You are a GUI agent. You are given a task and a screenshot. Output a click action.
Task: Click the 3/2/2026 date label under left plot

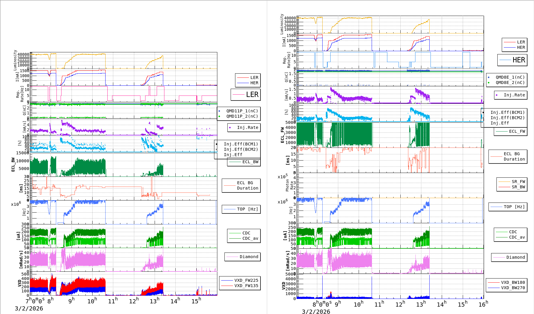(29, 309)
